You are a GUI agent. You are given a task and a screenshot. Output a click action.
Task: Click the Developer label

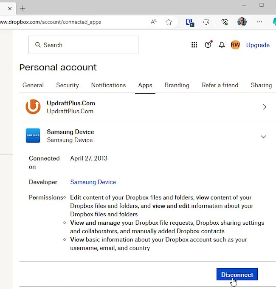[43, 182]
